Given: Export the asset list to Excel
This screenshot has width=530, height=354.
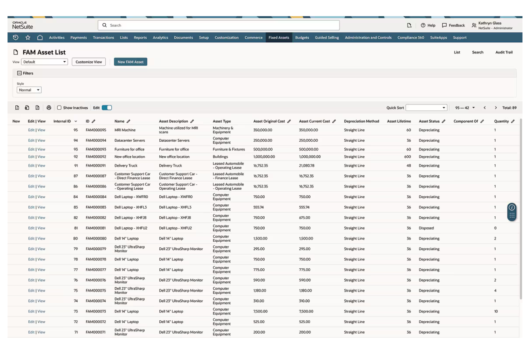Looking at the screenshot, I should pyautogui.click(x=27, y=107).
